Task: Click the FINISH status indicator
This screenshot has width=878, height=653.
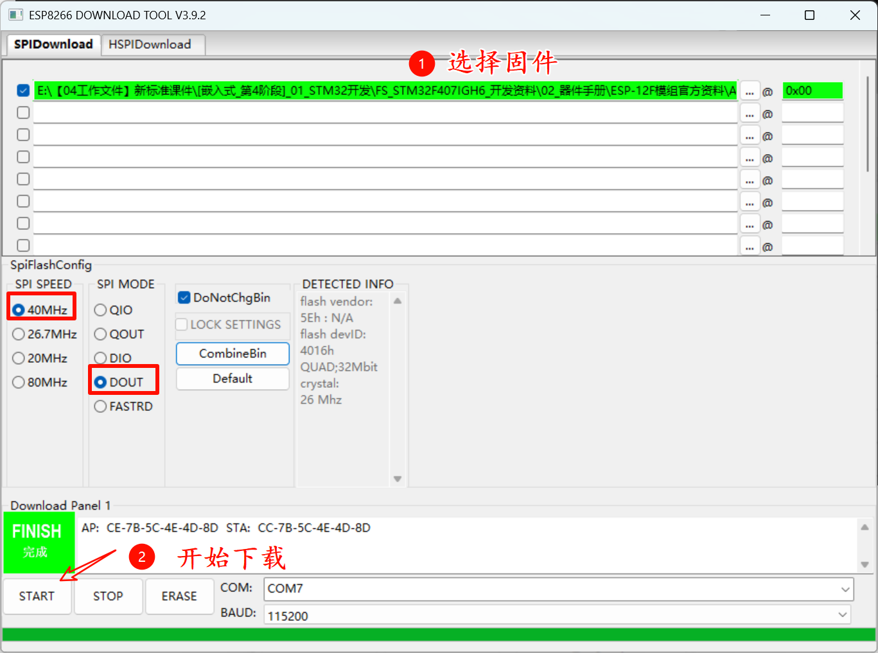Action: pos(39,543)
